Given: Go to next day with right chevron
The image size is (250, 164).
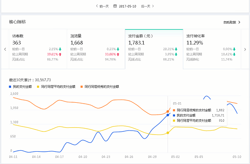Looking at the screenshot, I should 153,6.
